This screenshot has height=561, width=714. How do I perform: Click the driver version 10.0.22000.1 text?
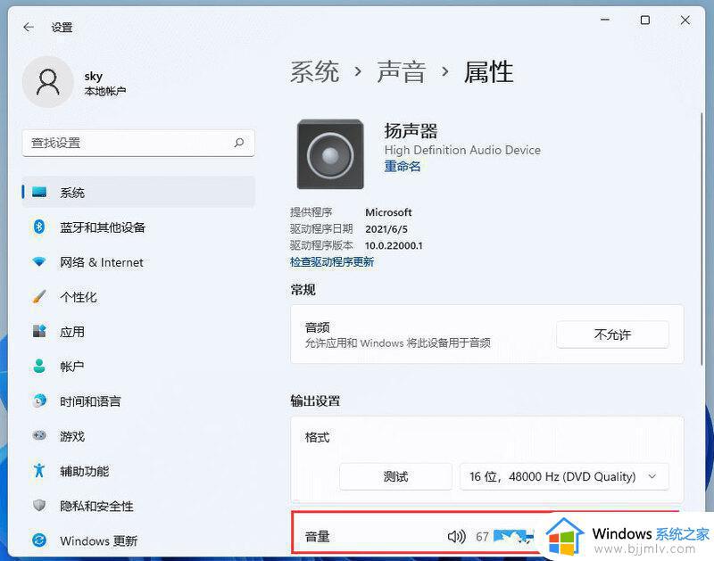tap(394, 245)
